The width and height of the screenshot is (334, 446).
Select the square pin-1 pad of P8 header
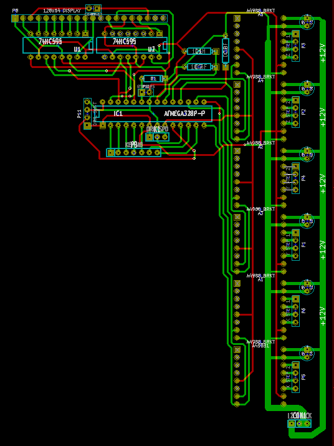coord(15,19)
